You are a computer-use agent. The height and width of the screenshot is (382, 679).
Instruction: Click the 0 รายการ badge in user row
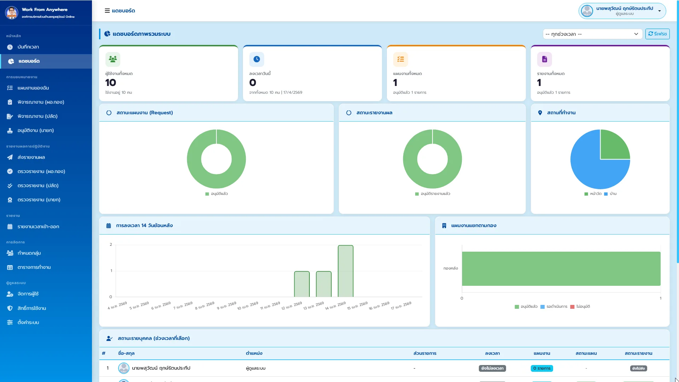(542, 369)
